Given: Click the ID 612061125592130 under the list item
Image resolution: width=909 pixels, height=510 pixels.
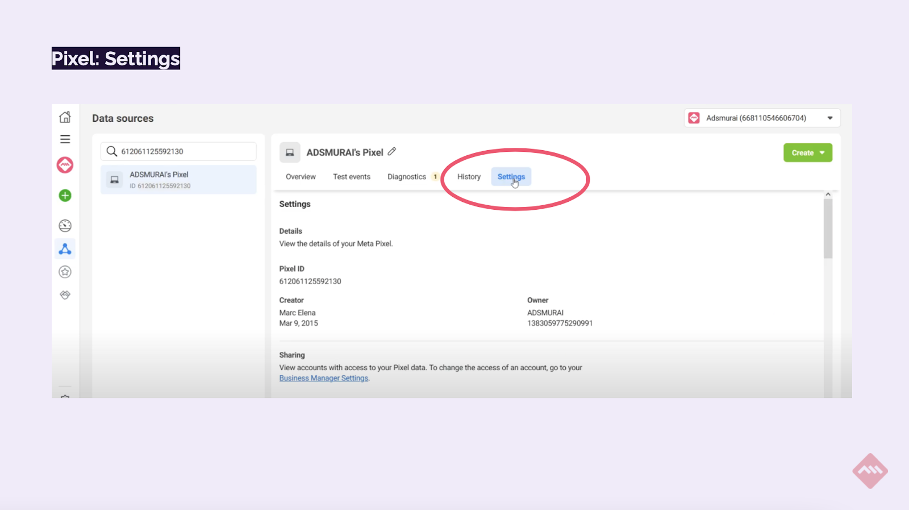Looking at the screenshot, I should tap(160, 186).
